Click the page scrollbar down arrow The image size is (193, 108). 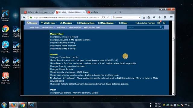(x=173, y=94)
